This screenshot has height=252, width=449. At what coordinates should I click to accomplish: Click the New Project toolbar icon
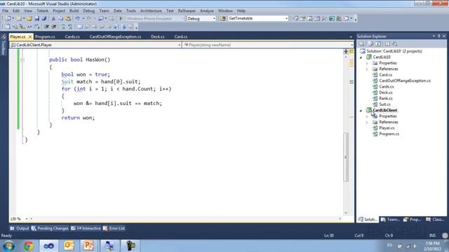coord(8,19)
